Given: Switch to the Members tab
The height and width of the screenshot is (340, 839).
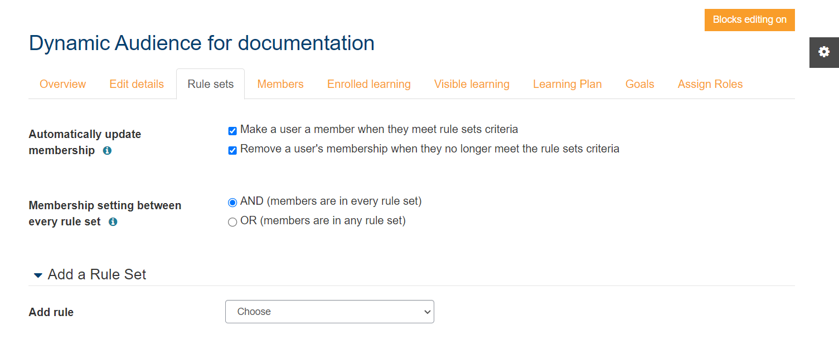Looking at the screenshot, I should tap(280, 83).
